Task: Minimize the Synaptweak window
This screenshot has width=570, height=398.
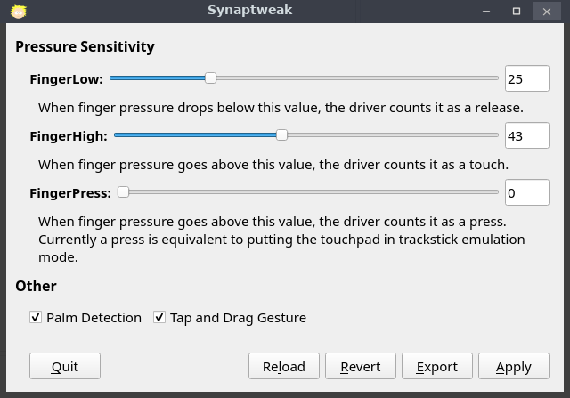Action: coord(489,11)
